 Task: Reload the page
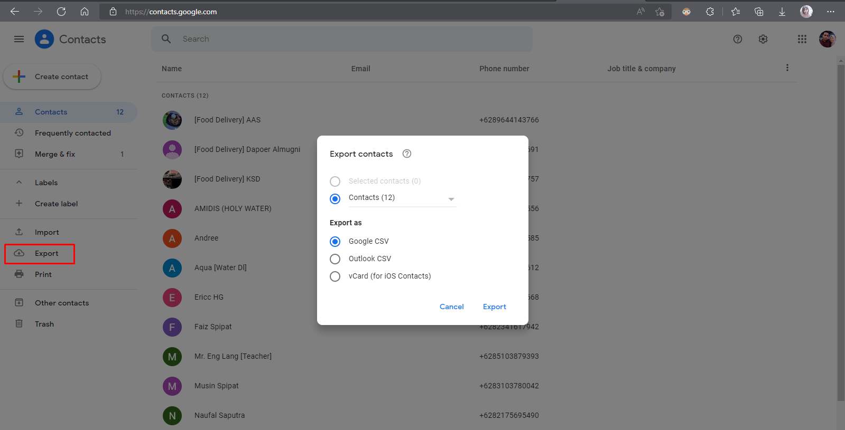(61, 12)
